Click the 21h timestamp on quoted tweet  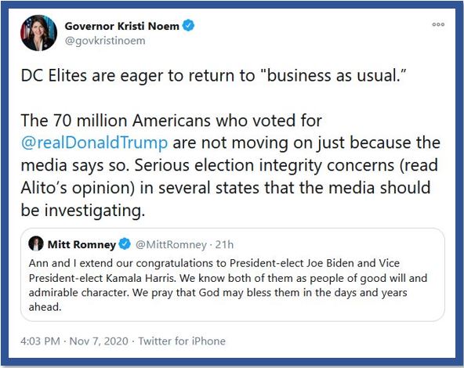pyautogui.click(x=224, y=245)
